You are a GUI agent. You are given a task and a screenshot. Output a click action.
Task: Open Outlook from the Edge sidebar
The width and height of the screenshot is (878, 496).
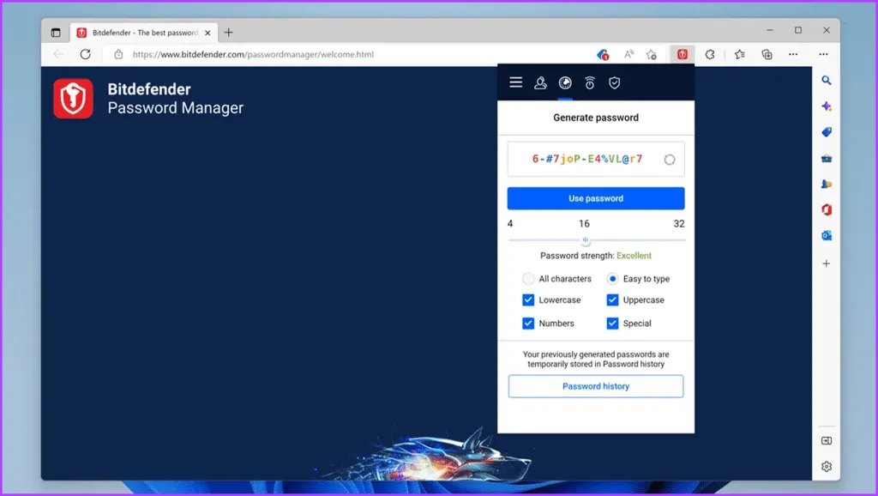[x=827, y=236]
